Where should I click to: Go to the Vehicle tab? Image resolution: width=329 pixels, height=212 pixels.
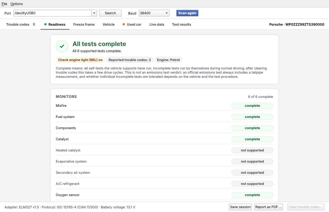pos(109,24)
